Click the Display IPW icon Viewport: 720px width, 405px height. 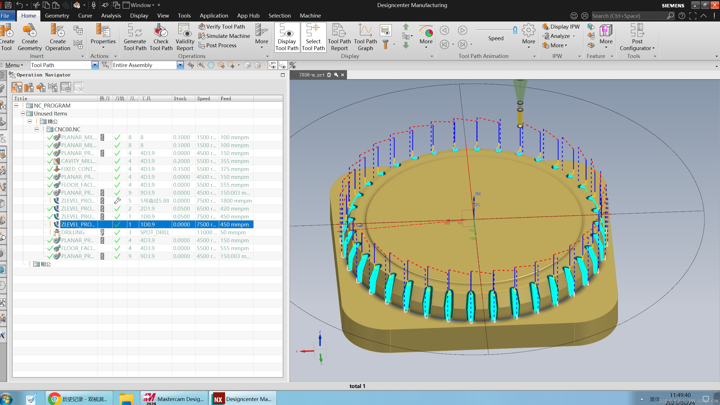coord(561,27)
